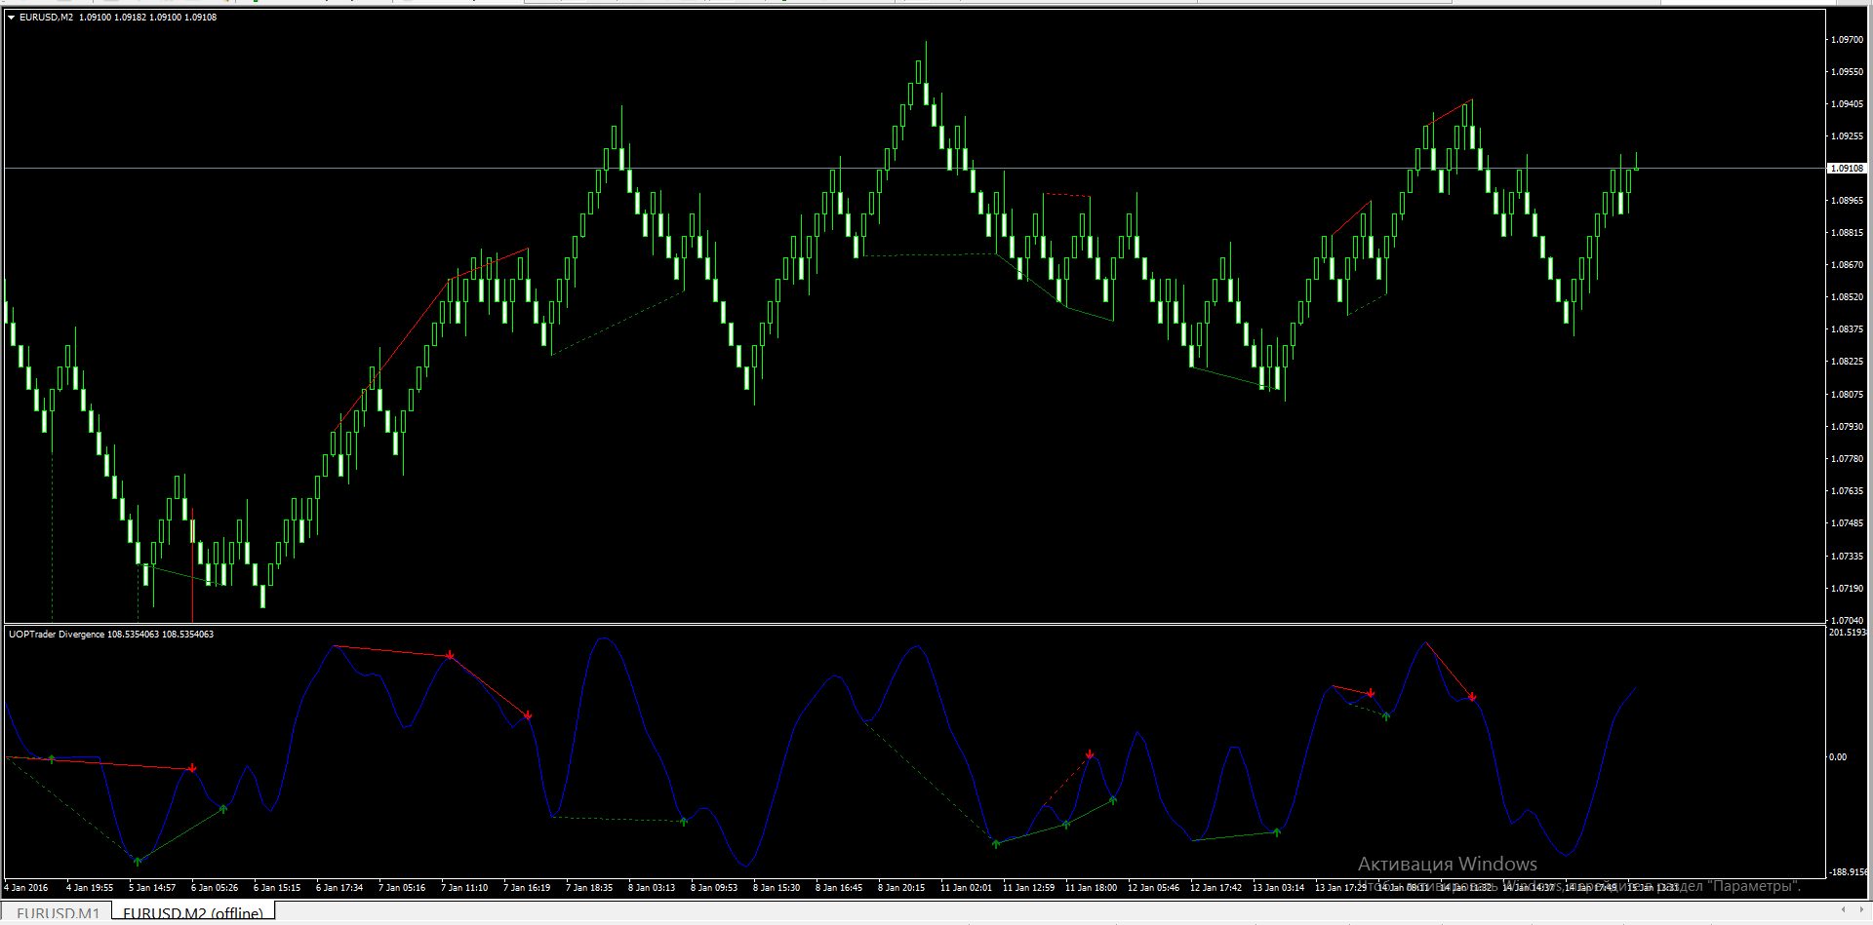
Task: Click the 1.07190 price scale label
Action: click(1847, 589)
